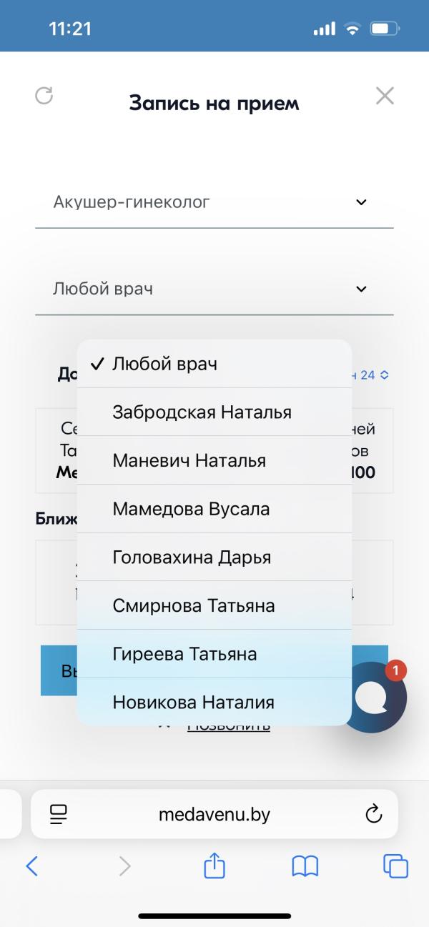
Task: Tap Safari page format menu icon
Action: 58,814
